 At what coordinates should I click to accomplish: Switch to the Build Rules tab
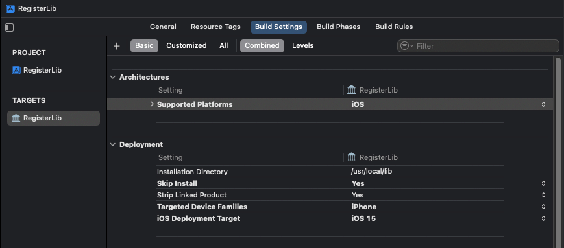pyautogui.click(x=394, y=27)
